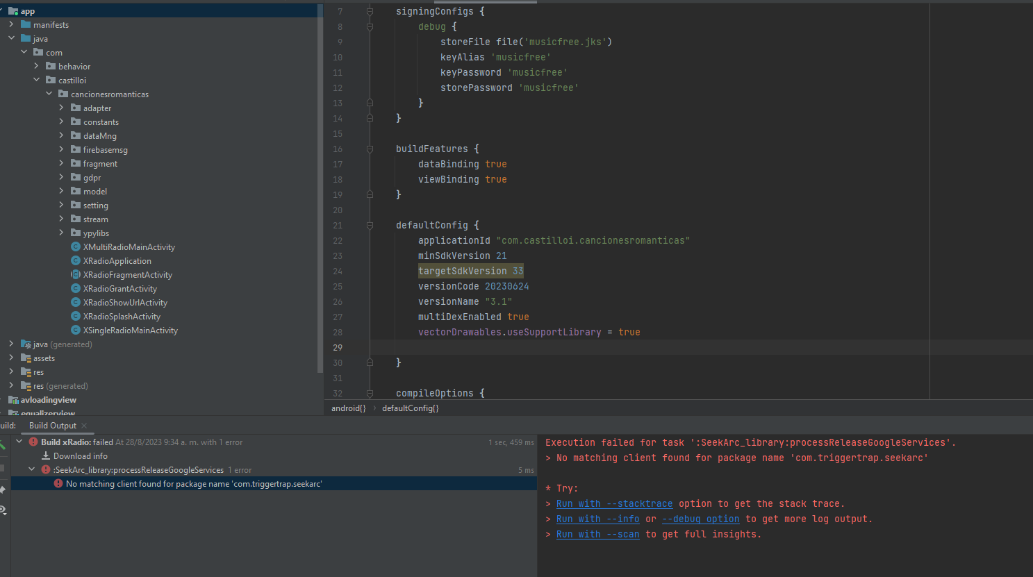Collapse the com package

pos(24,52)
